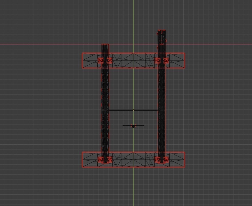
Task: Select the lower-left corner bracket joint
Action: pyautogui.click(x=101, y=159)
